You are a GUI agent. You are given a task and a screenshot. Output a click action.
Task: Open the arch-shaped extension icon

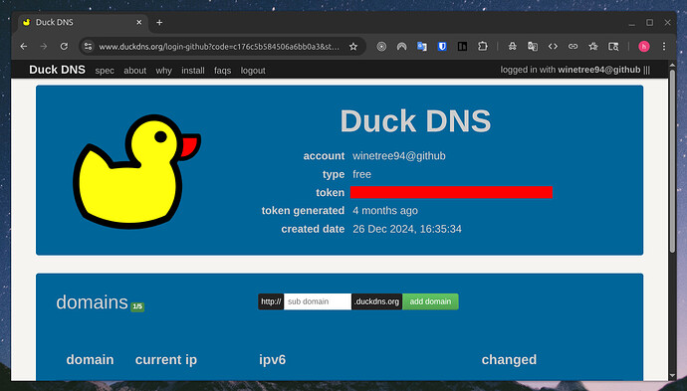402,47
